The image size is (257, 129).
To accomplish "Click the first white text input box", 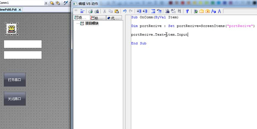I will point(23,44).
